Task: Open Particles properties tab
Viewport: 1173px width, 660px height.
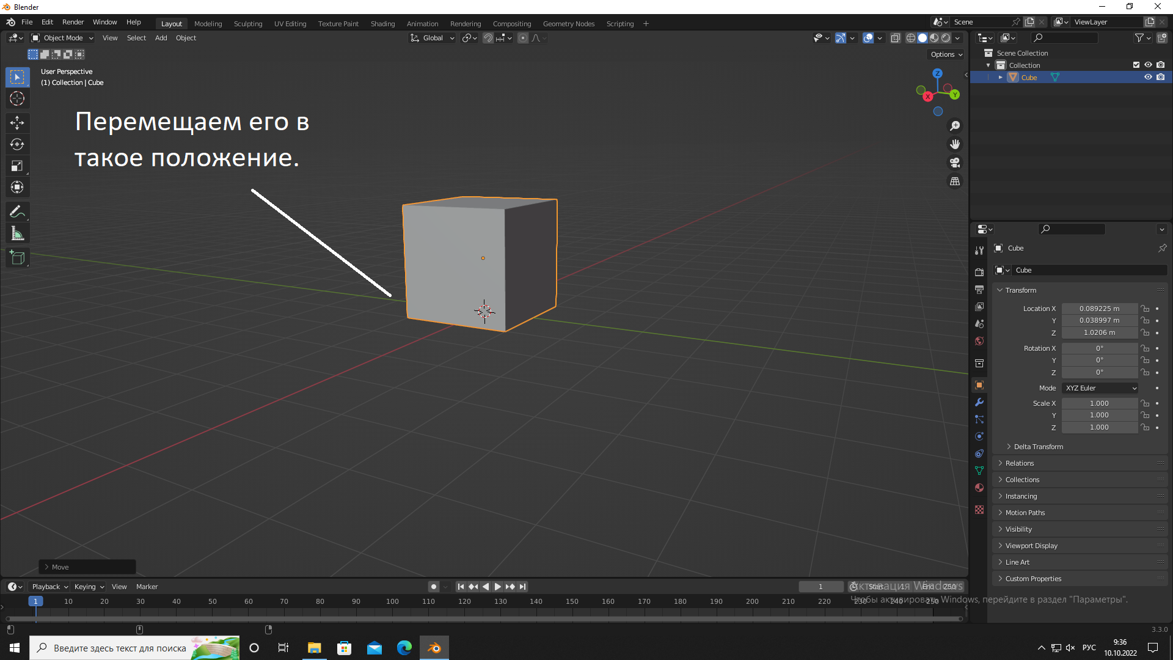Action: [x=979, y=419]
